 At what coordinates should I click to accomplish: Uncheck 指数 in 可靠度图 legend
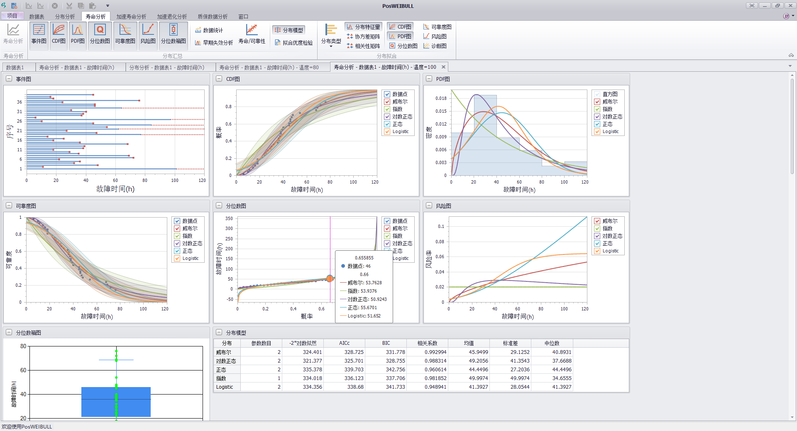tap(177, 236)
